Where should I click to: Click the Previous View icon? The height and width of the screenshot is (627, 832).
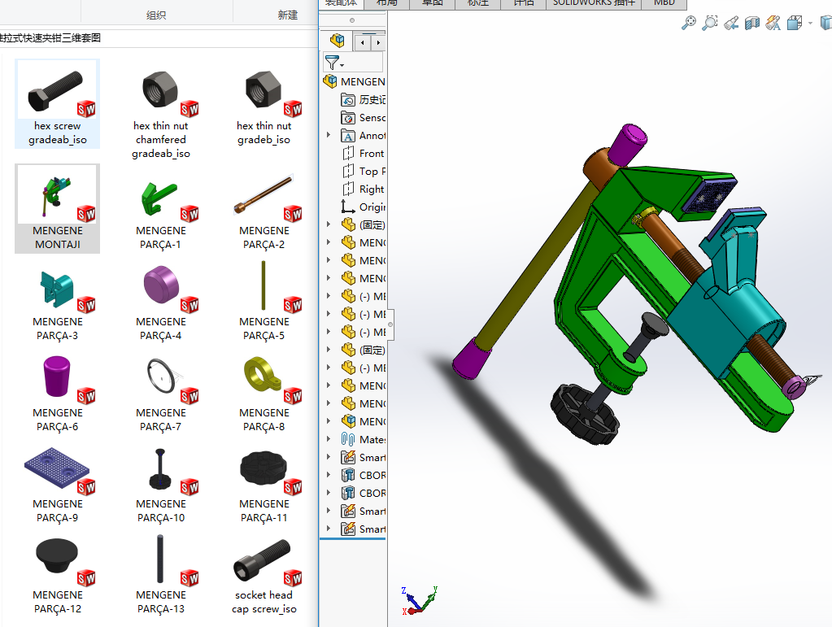click(730, 23)
